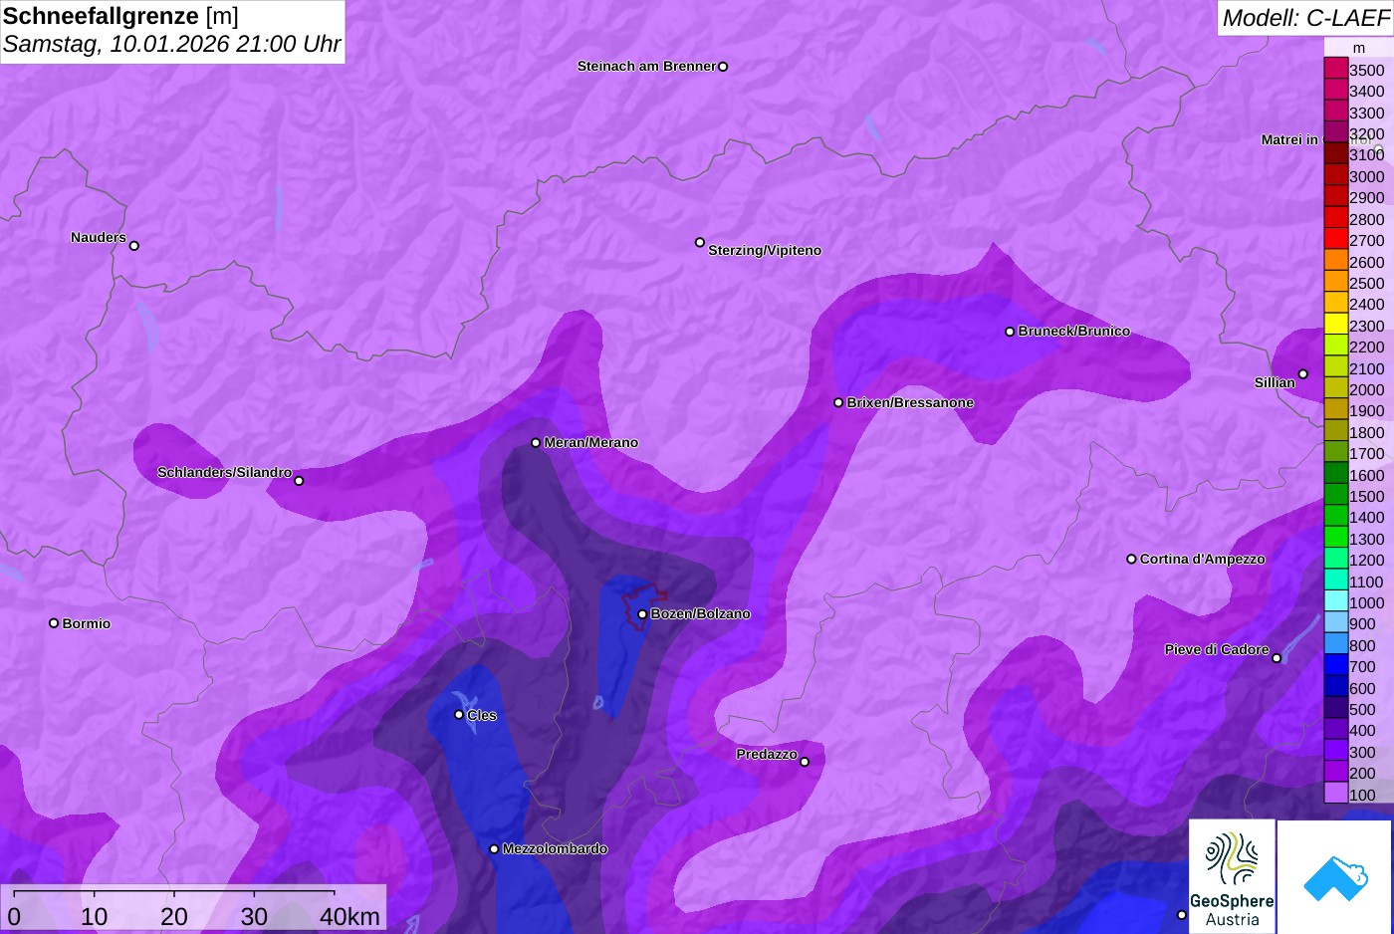Click the legend value 2000
Screen dimensions: 1394x934
pyautogui.click(x=1366, y=390)
